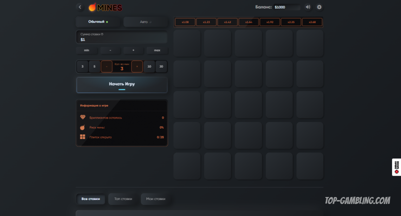Image resolution: width=401 pixels, height=216 pixels.
Task: Click the Mines flame logo
Action: click(92, 7)
